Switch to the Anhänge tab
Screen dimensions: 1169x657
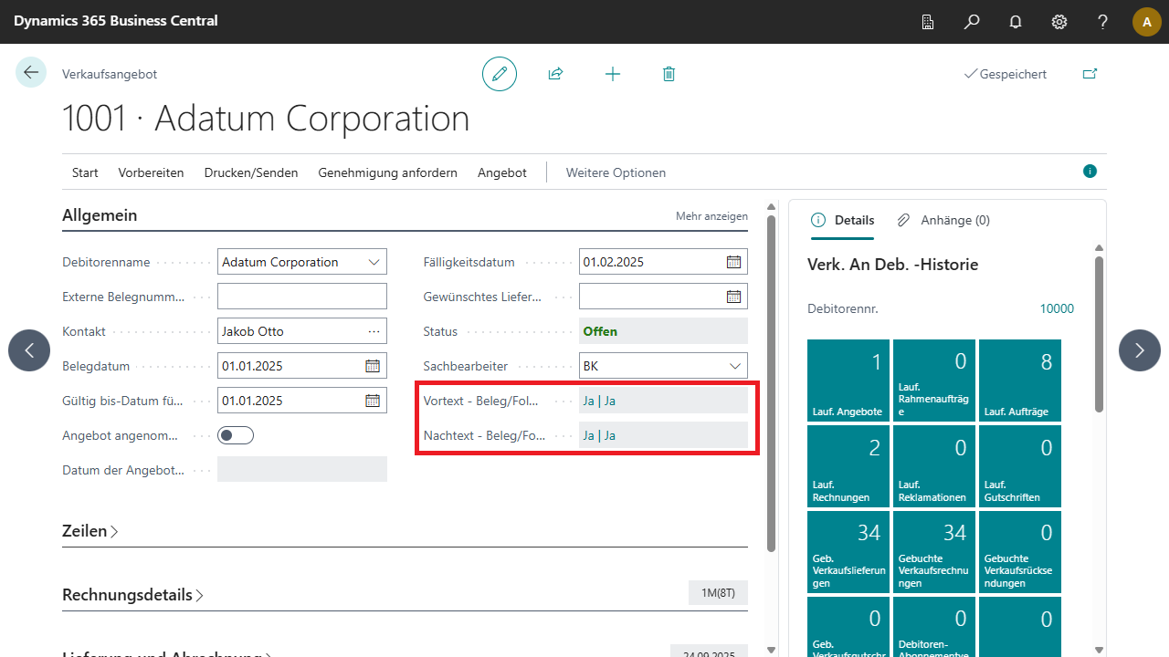coord(944,220)
